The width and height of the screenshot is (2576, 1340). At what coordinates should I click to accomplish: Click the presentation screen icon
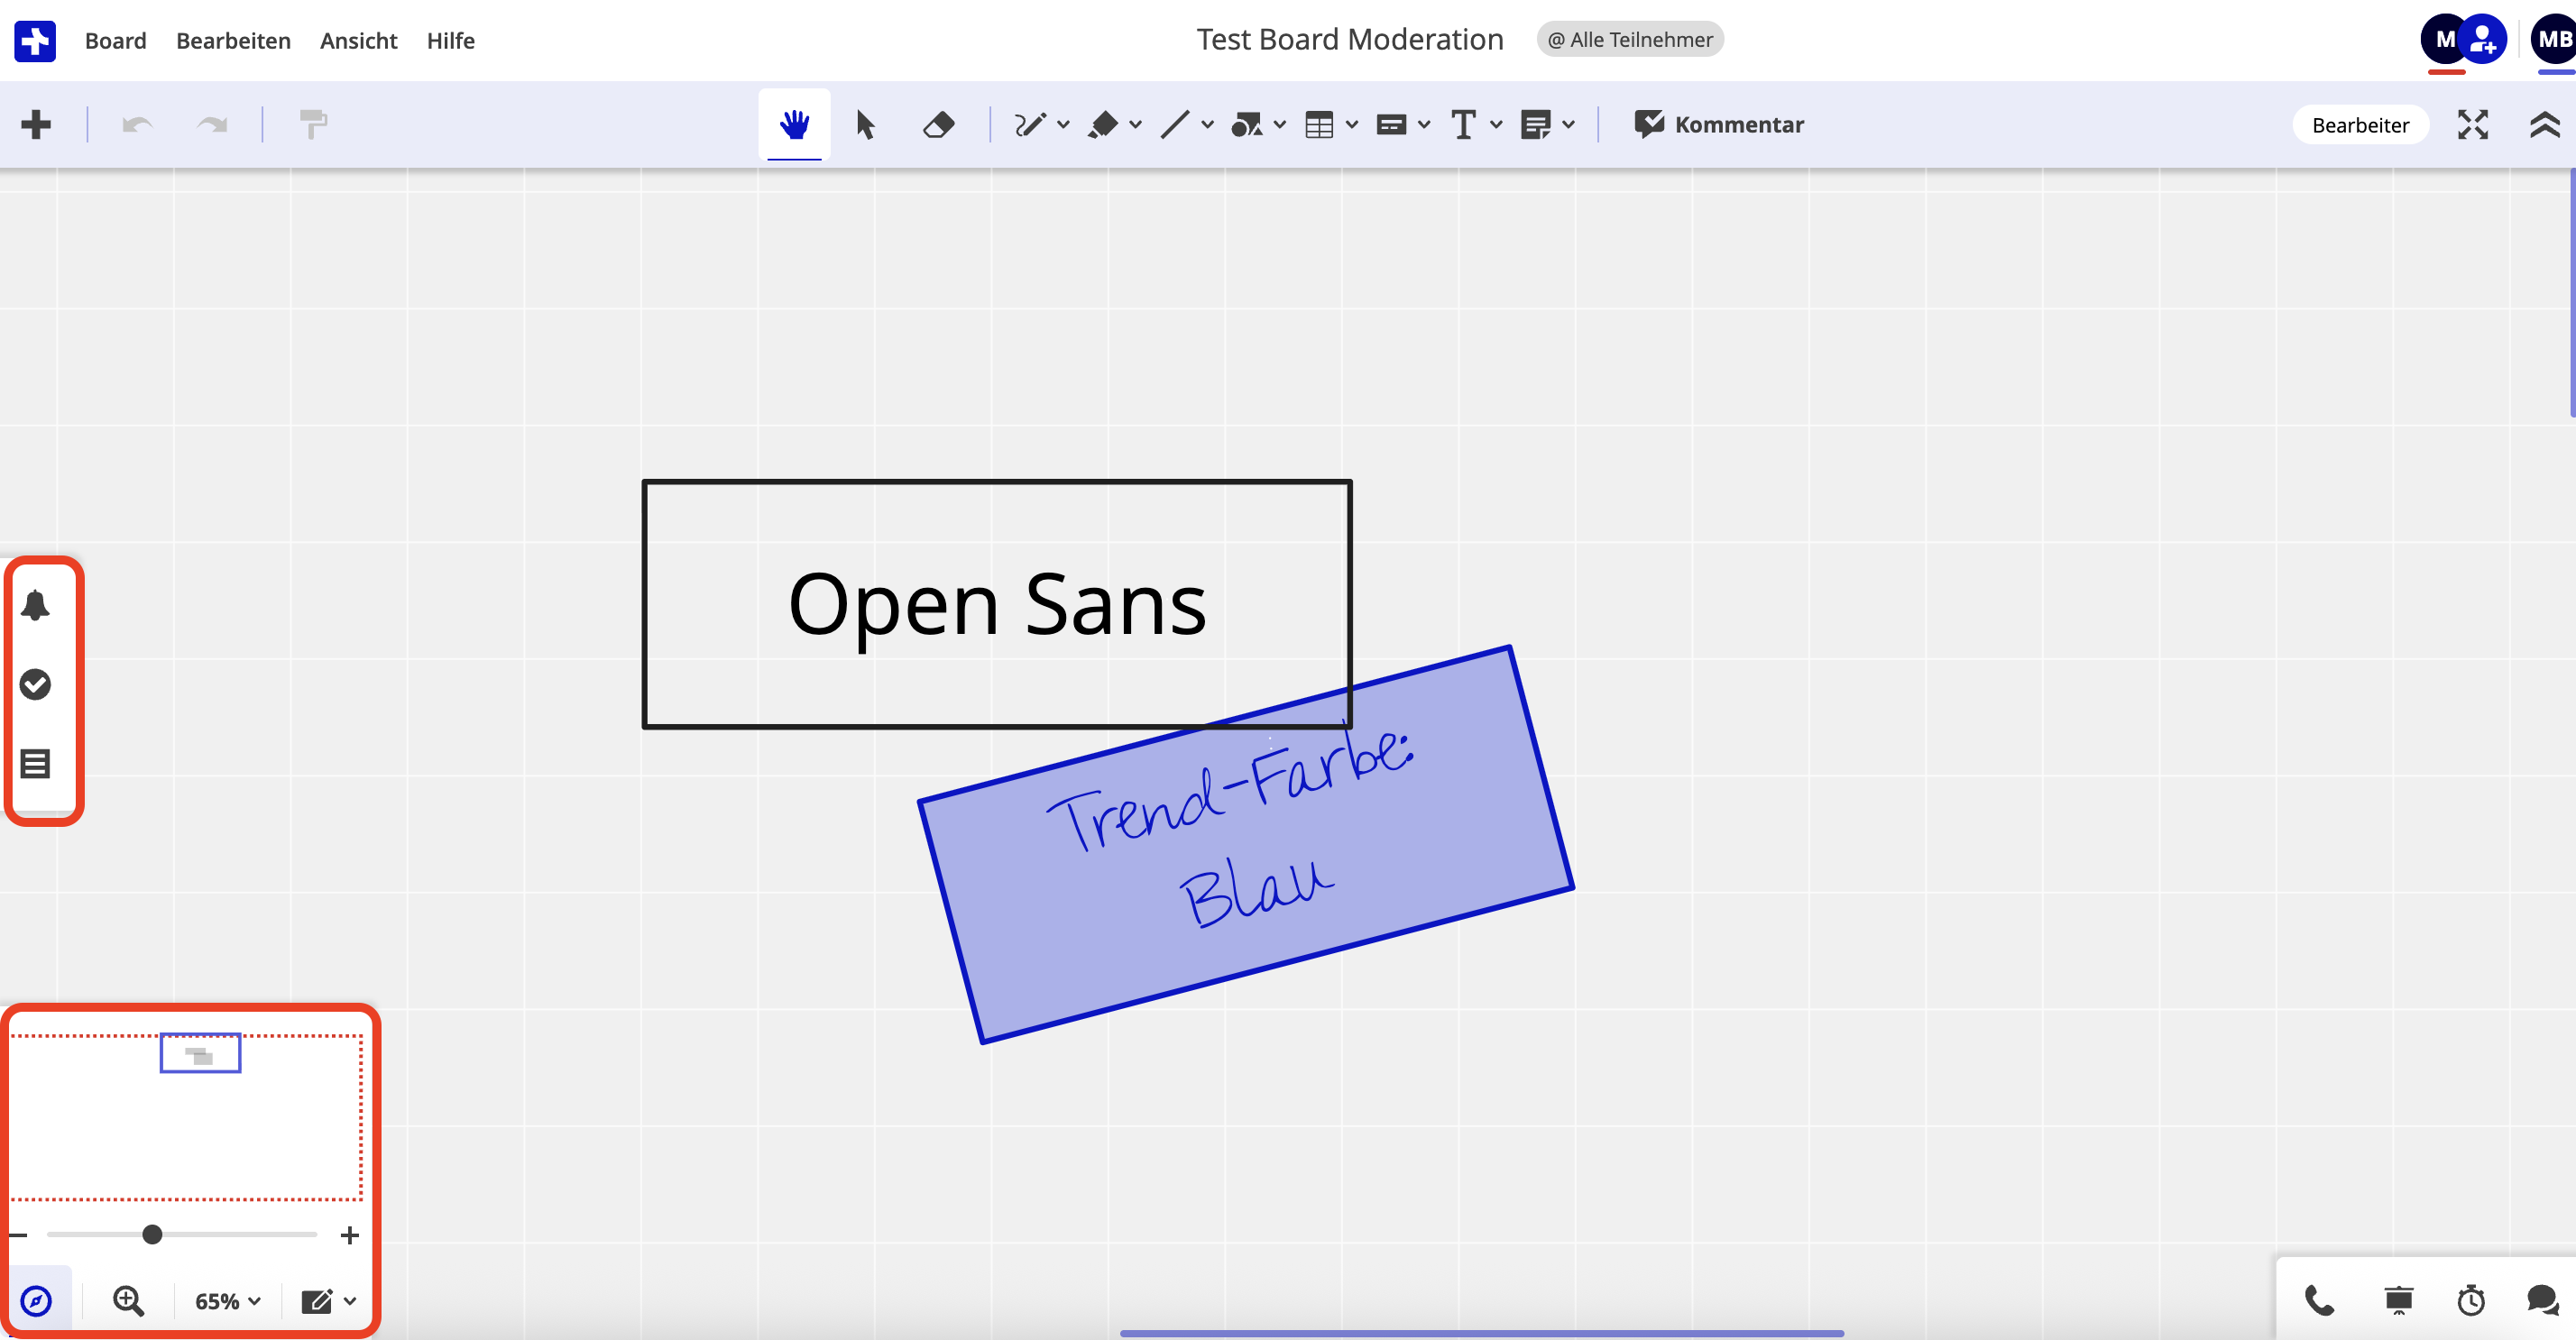coord(2398,1300)
